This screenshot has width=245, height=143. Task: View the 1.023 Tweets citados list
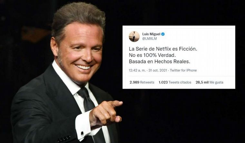click(x=175, y=82)
